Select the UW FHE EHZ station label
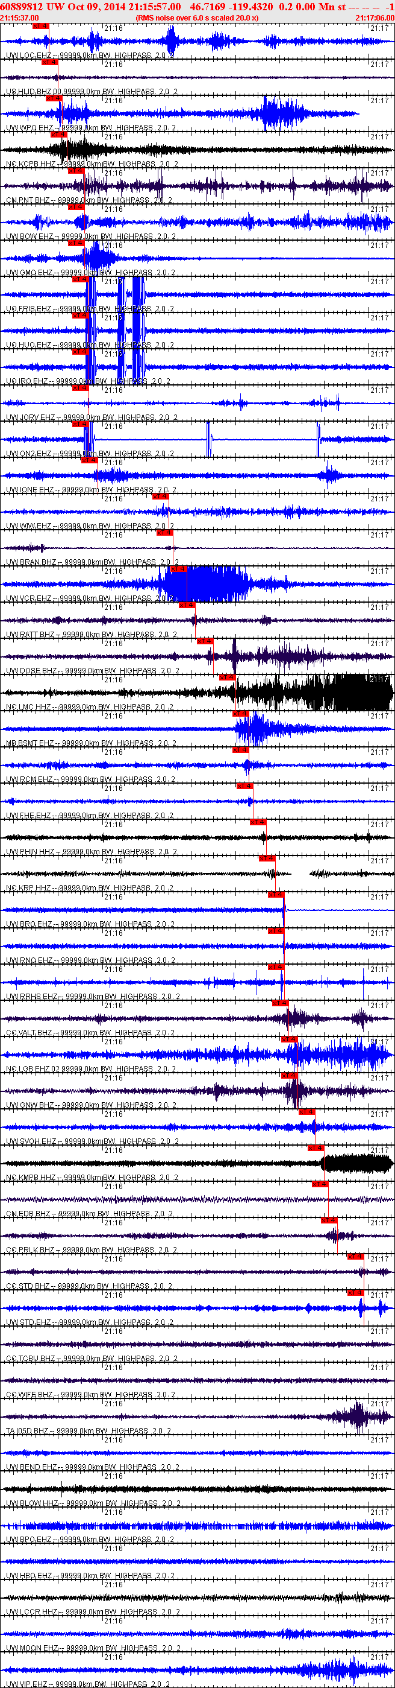Viewport: 395px width, 1688px height. (x=90, y=815)
